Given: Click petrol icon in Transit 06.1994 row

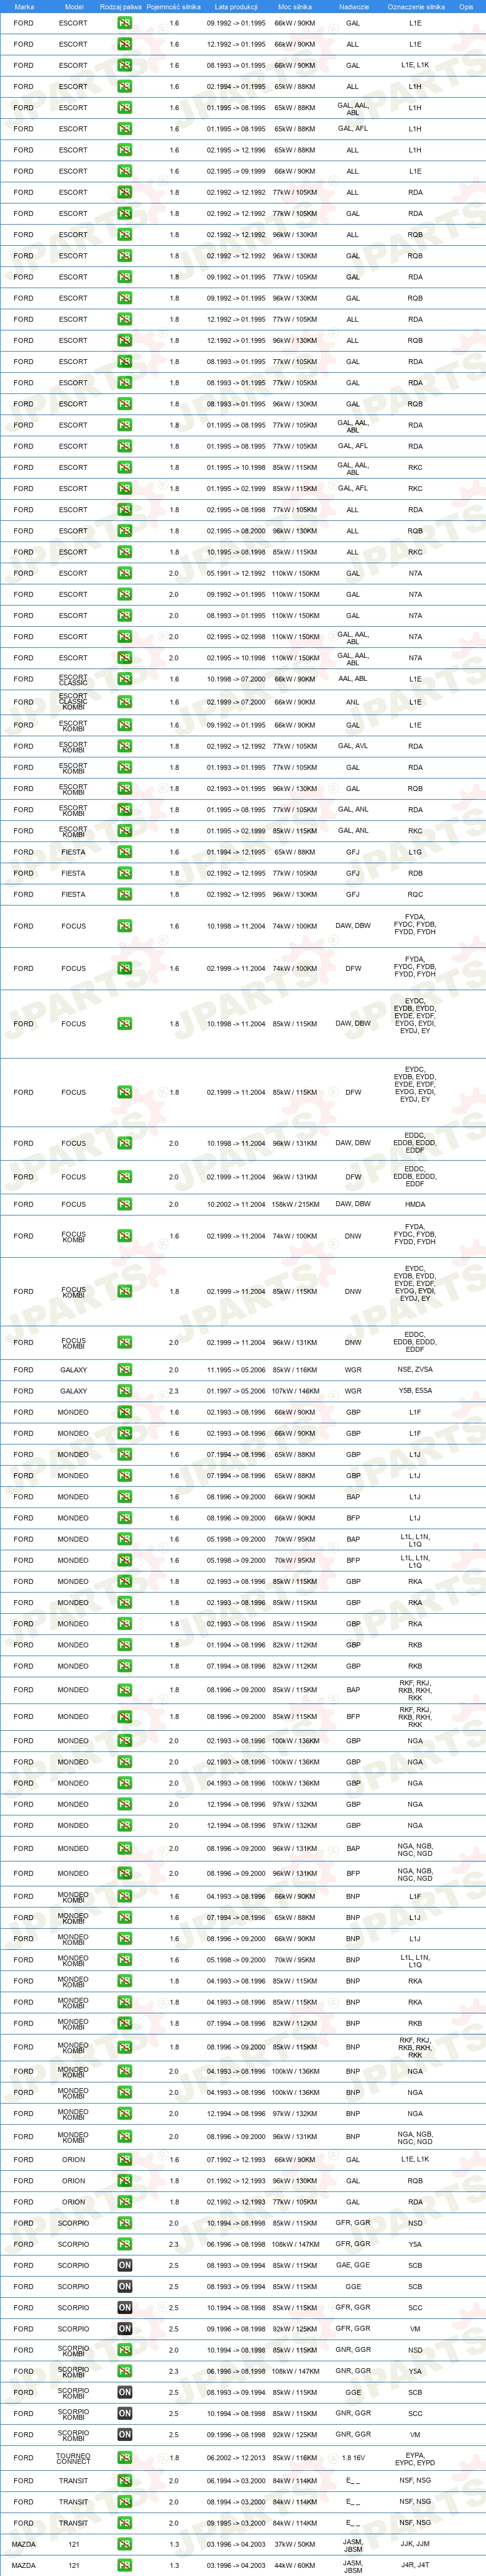Looking at the screenshot, I should coord(125,2481).
